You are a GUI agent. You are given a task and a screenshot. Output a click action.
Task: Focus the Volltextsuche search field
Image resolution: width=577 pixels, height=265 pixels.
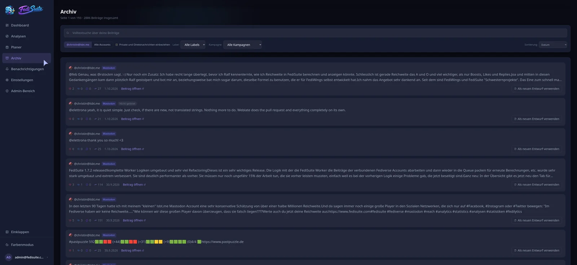click(316, 33)
